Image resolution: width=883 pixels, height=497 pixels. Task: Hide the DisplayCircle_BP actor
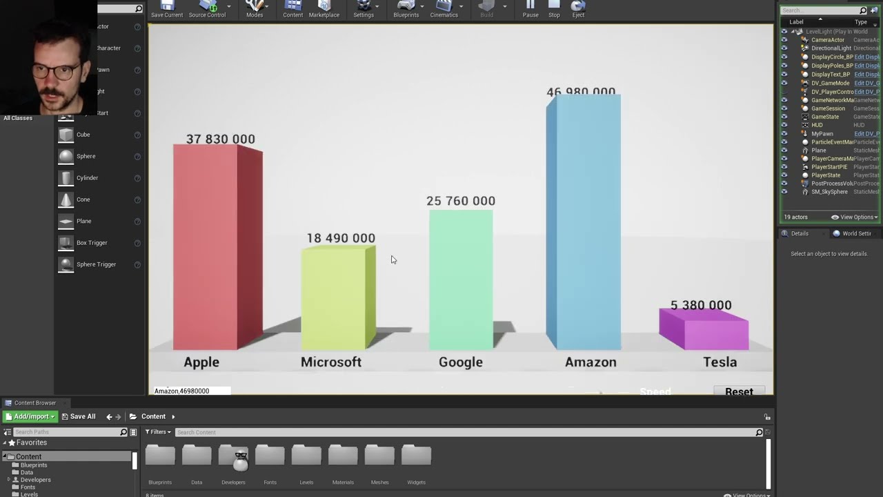click(784, 57)
